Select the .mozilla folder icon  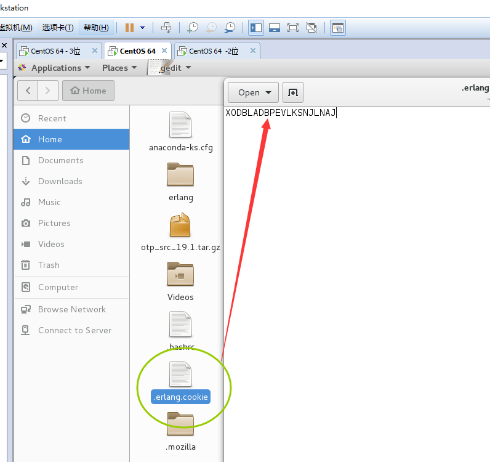pyautogui.click(x=180, y=424)
